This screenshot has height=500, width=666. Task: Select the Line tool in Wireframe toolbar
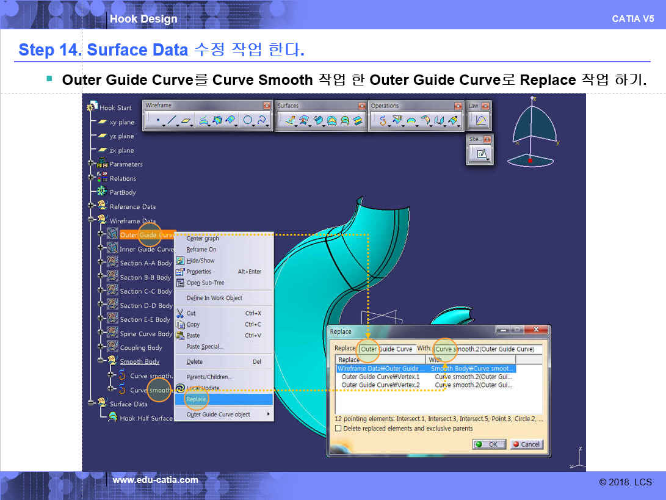coord(172,121)
